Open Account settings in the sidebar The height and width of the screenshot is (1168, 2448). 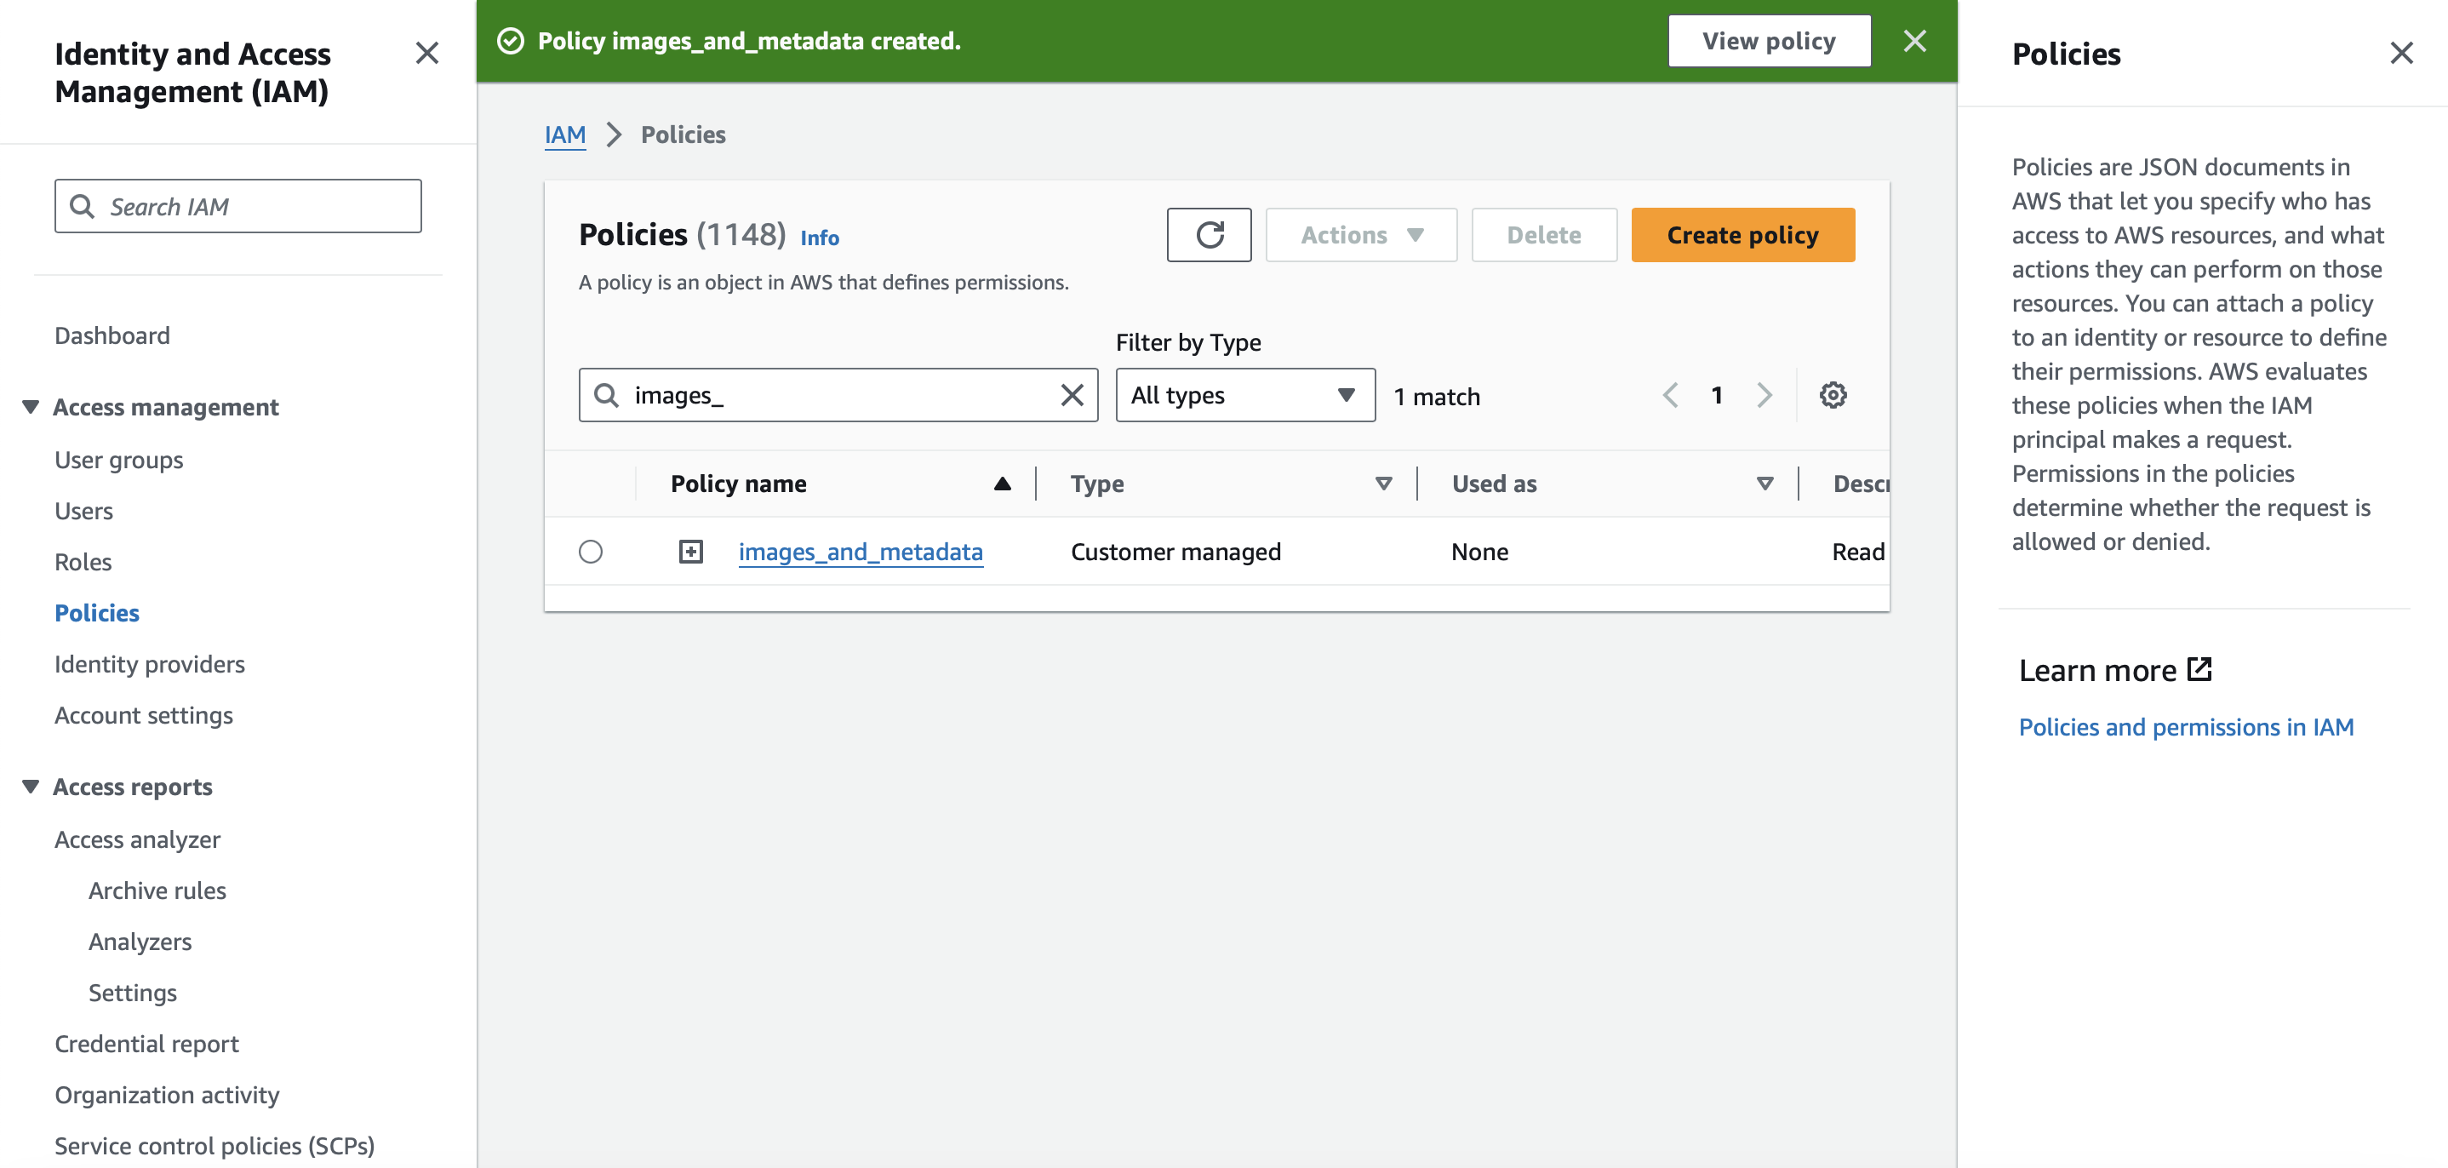click(144, 716)
